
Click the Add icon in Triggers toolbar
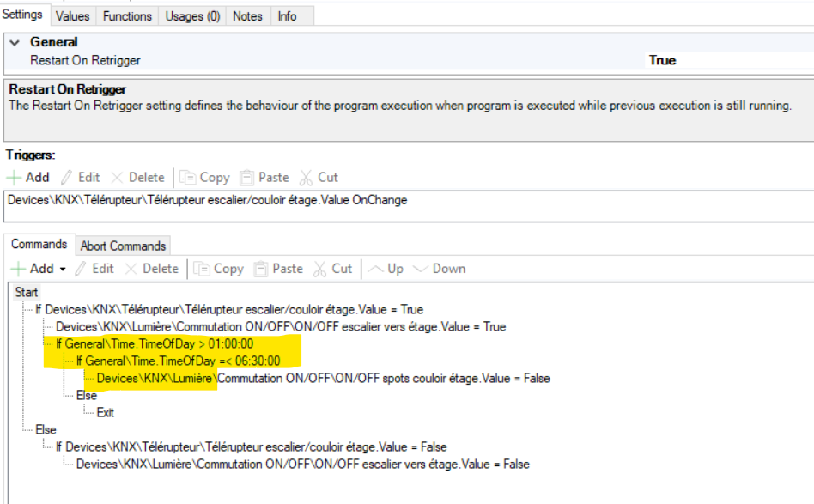pyautogui.click(x=15, y=178)
